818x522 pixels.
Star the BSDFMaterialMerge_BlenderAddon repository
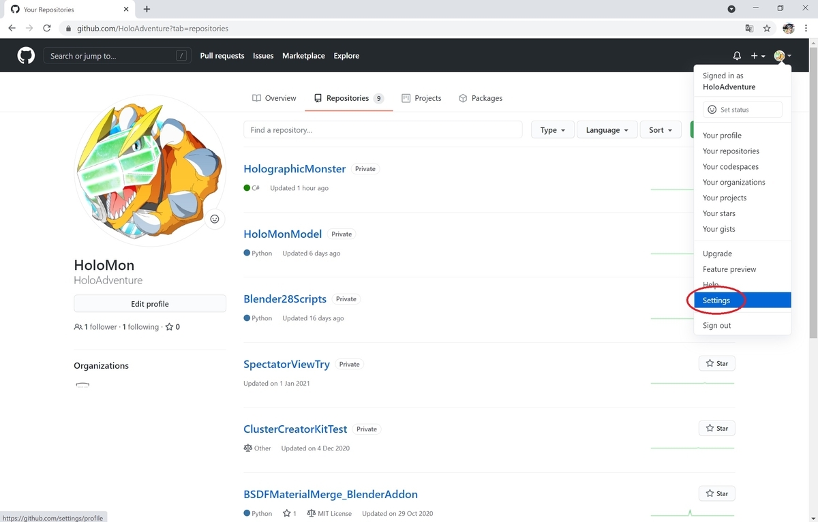pos(717,493)
